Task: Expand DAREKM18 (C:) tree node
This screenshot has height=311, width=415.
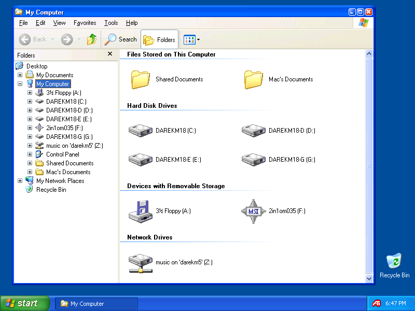Action: click(30, 101)
